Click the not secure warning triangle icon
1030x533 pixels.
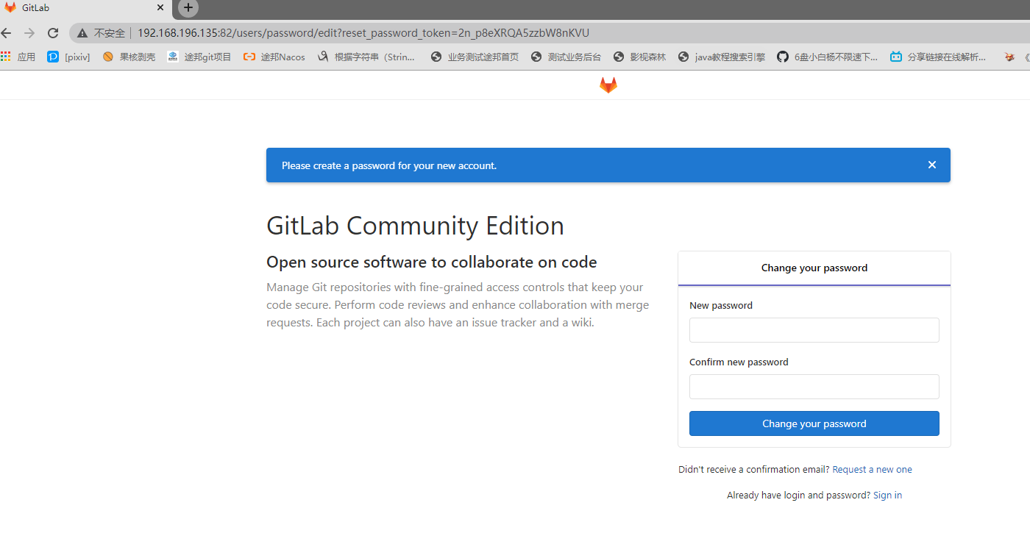pyautogui.click(x=82, y=33)
